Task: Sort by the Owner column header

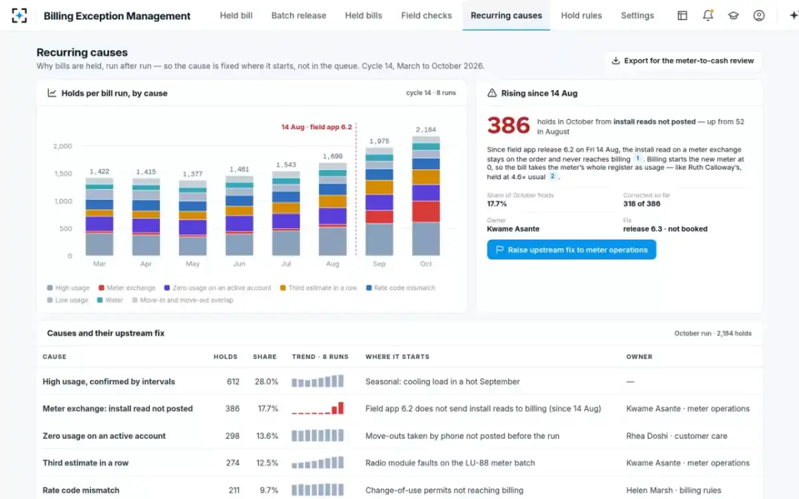Action: tap(639, 357)
